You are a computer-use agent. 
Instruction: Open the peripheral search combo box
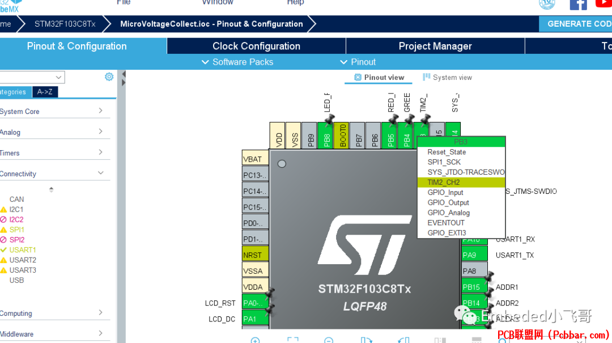coord(32,77)
